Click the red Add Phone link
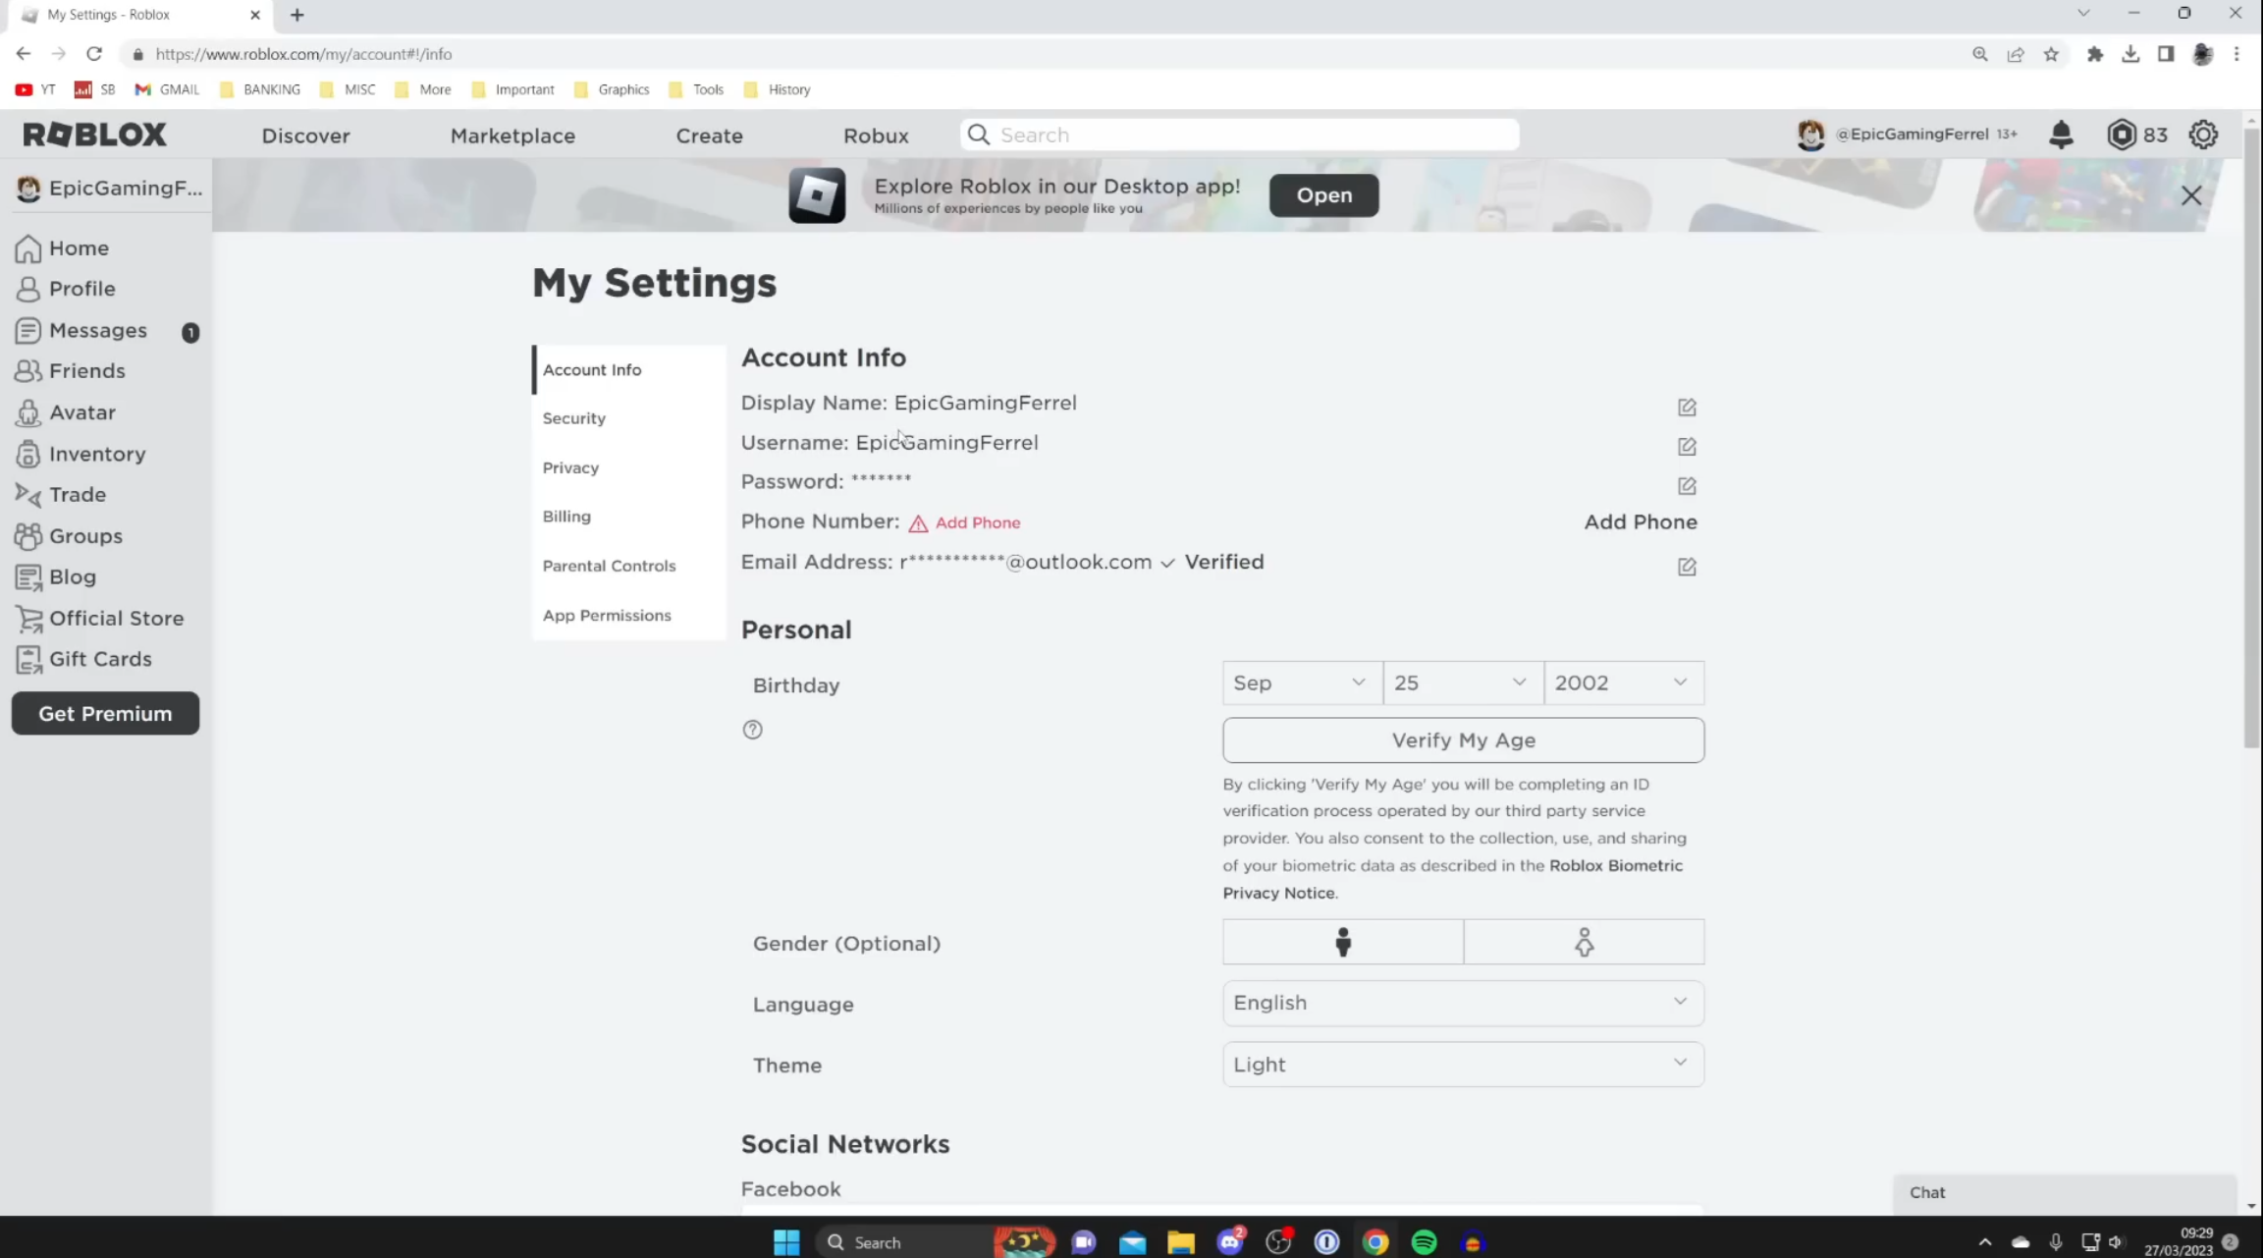 coord(977,523)
